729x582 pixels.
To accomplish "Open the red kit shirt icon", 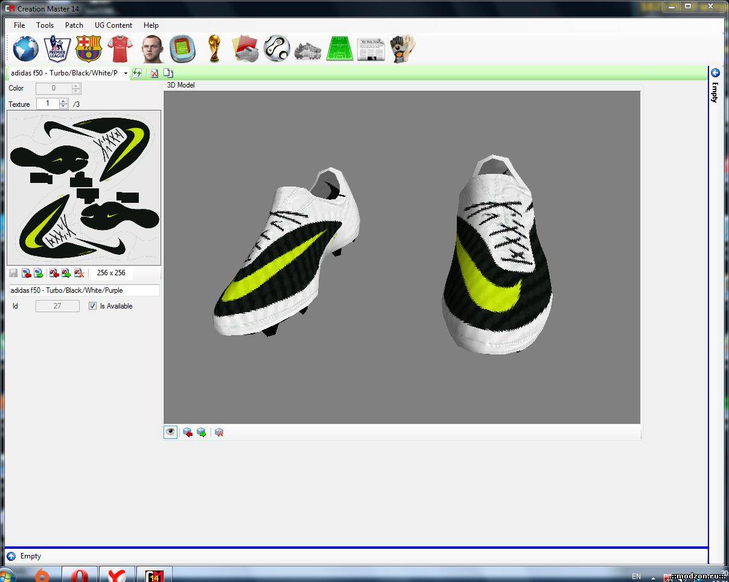I will (x=119, y=49).
